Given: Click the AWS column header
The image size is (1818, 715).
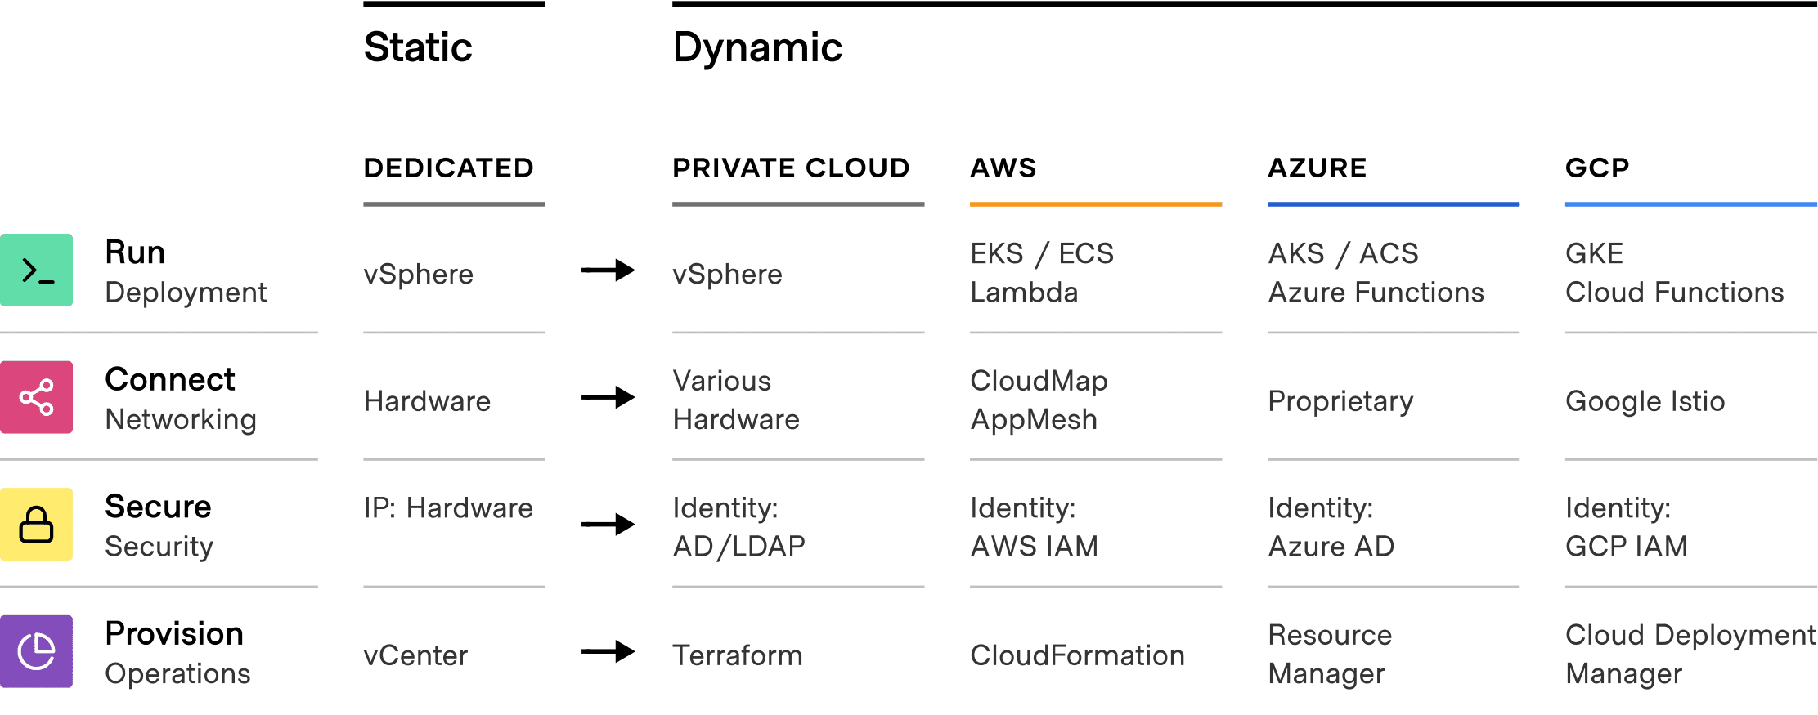Looking at the screenshot, I should (x=1003, y=168).
